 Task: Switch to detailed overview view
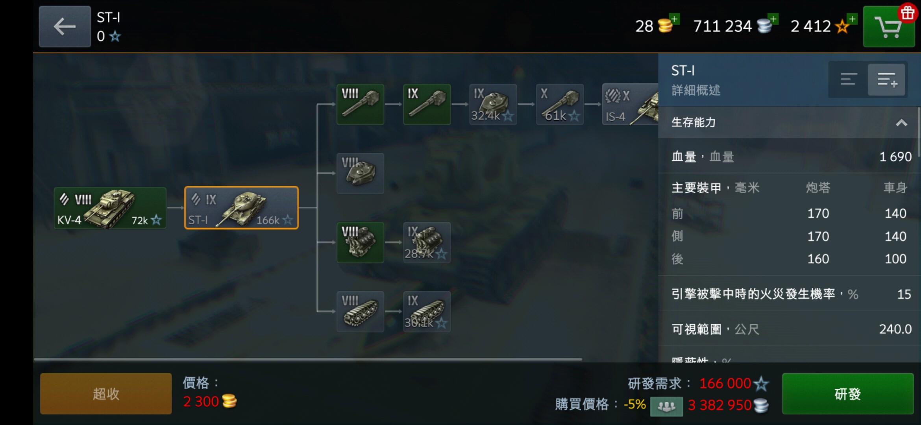pyautogui.click(x=887, y=79)
